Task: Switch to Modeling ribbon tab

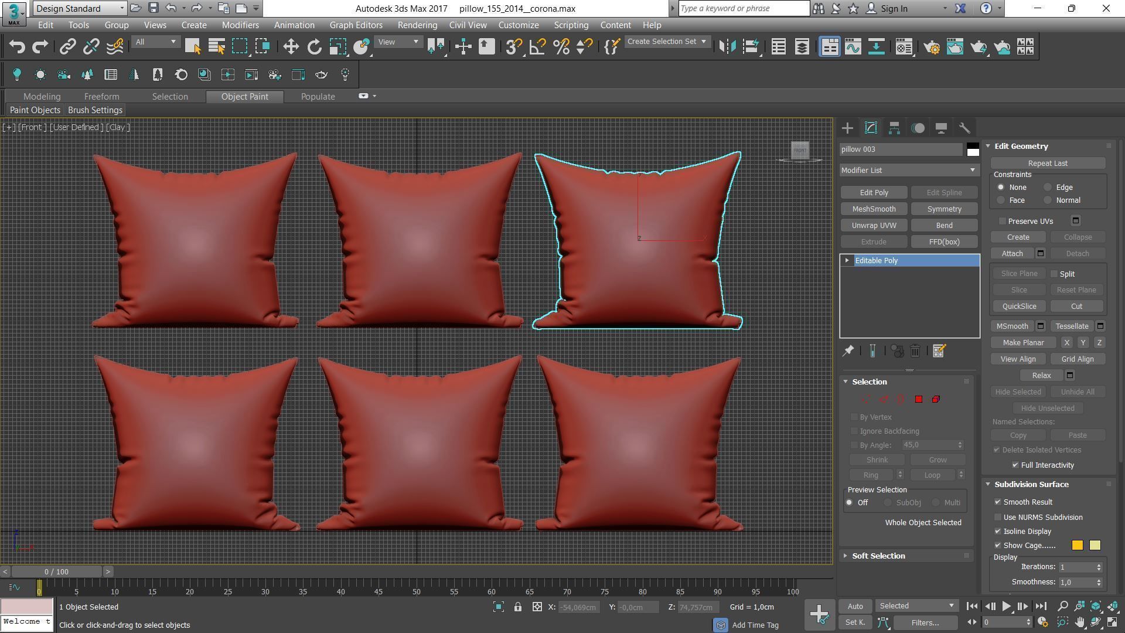Action: 42,97
